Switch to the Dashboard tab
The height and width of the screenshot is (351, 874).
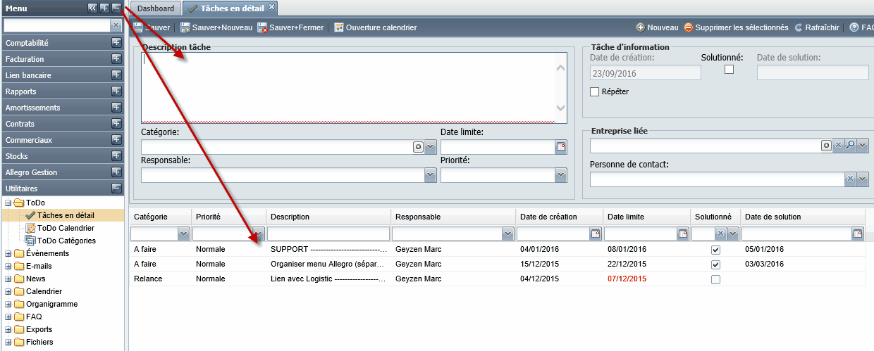155,8
